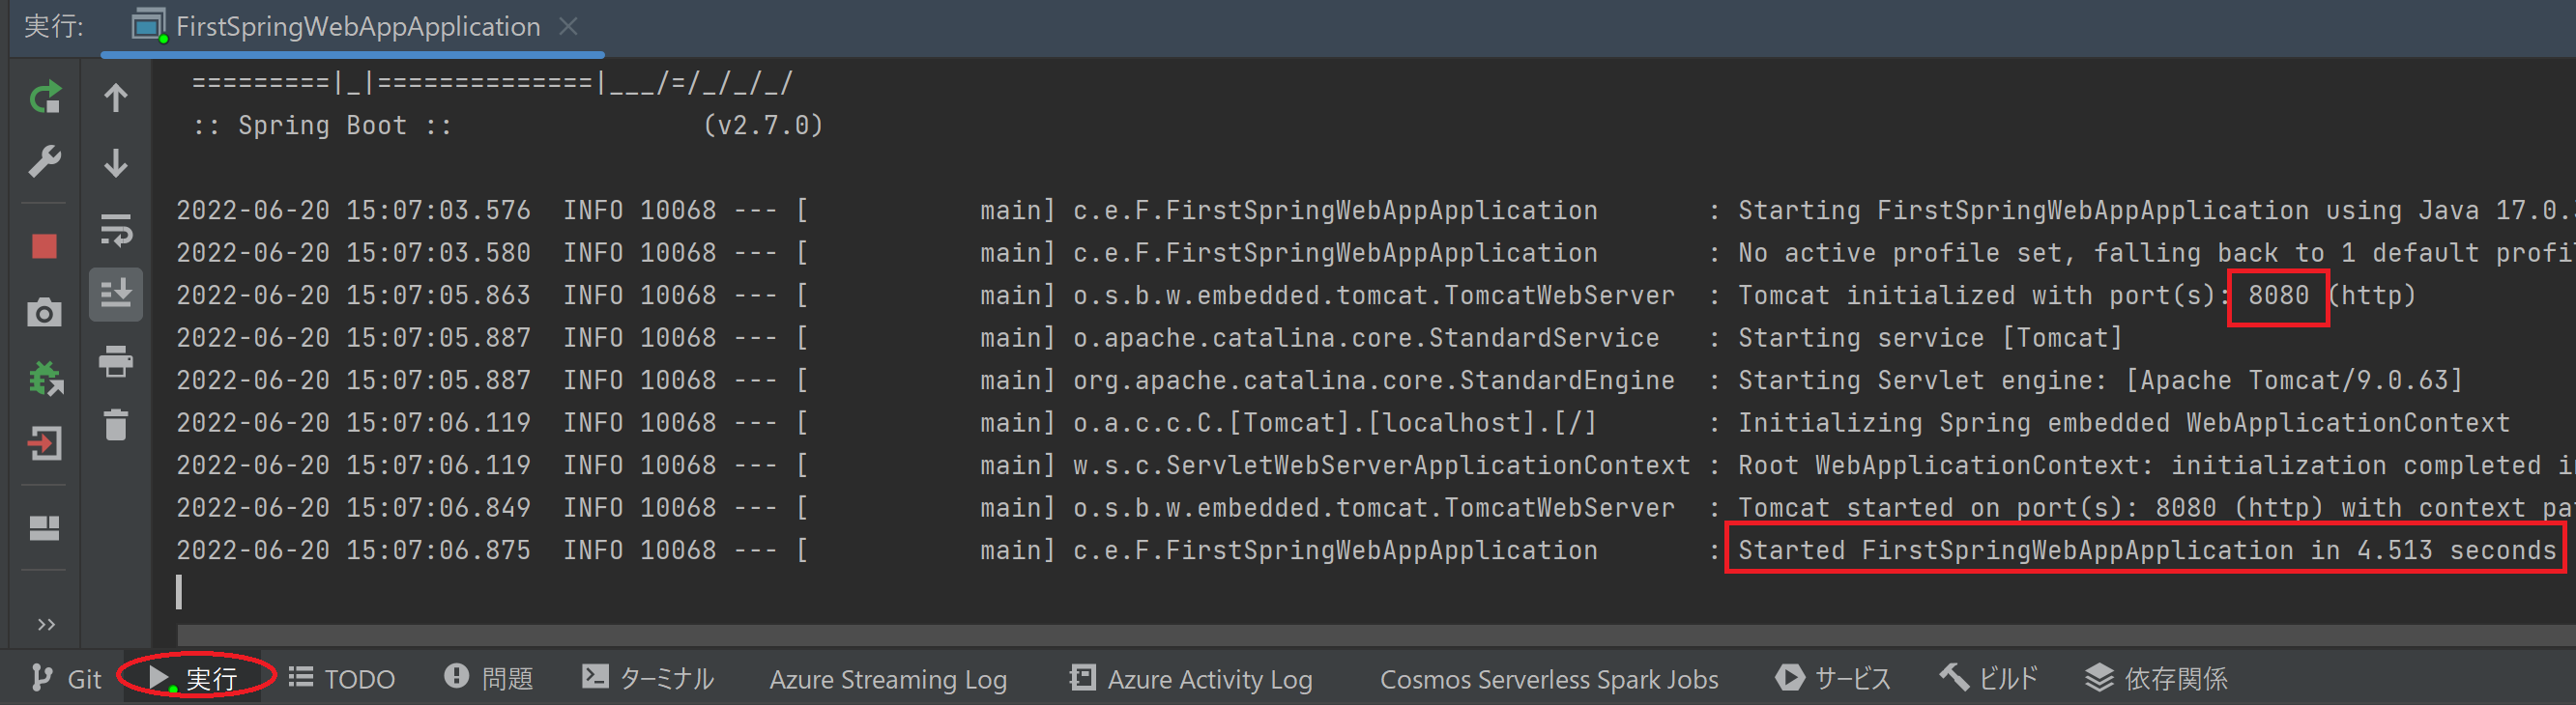
Task: Close the FirstSpringWebAppApplication run tab
Action: (x=568, y=26)
